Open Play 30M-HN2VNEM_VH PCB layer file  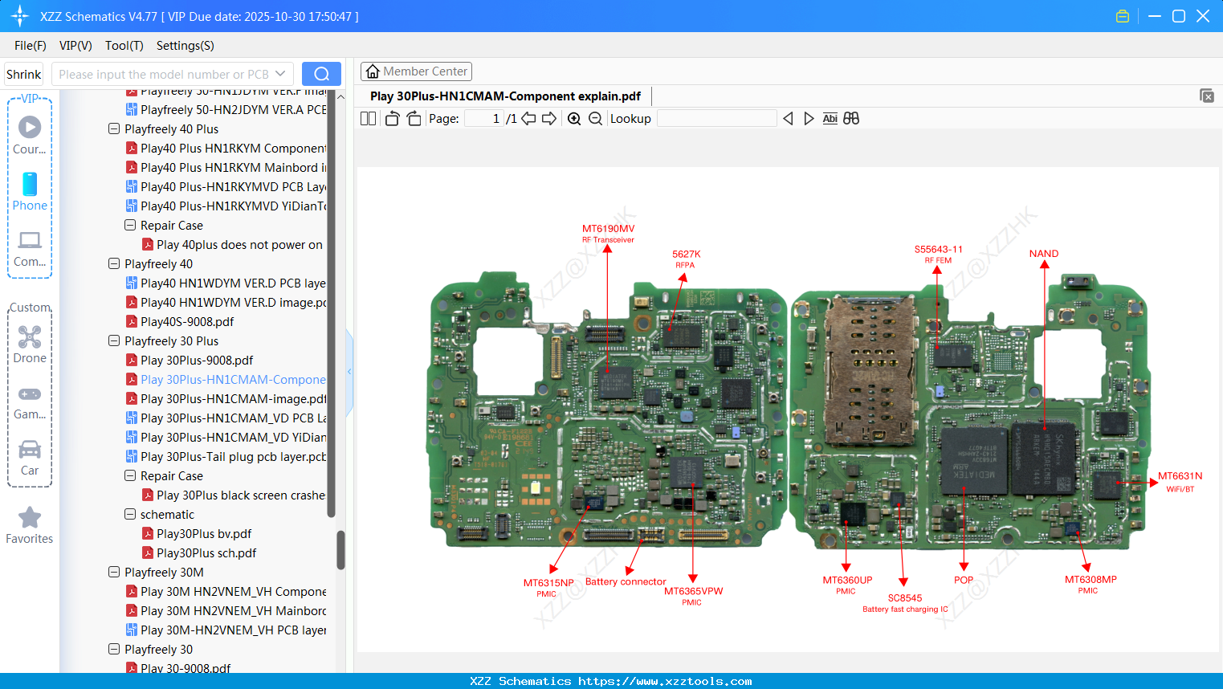coord(226,630)
